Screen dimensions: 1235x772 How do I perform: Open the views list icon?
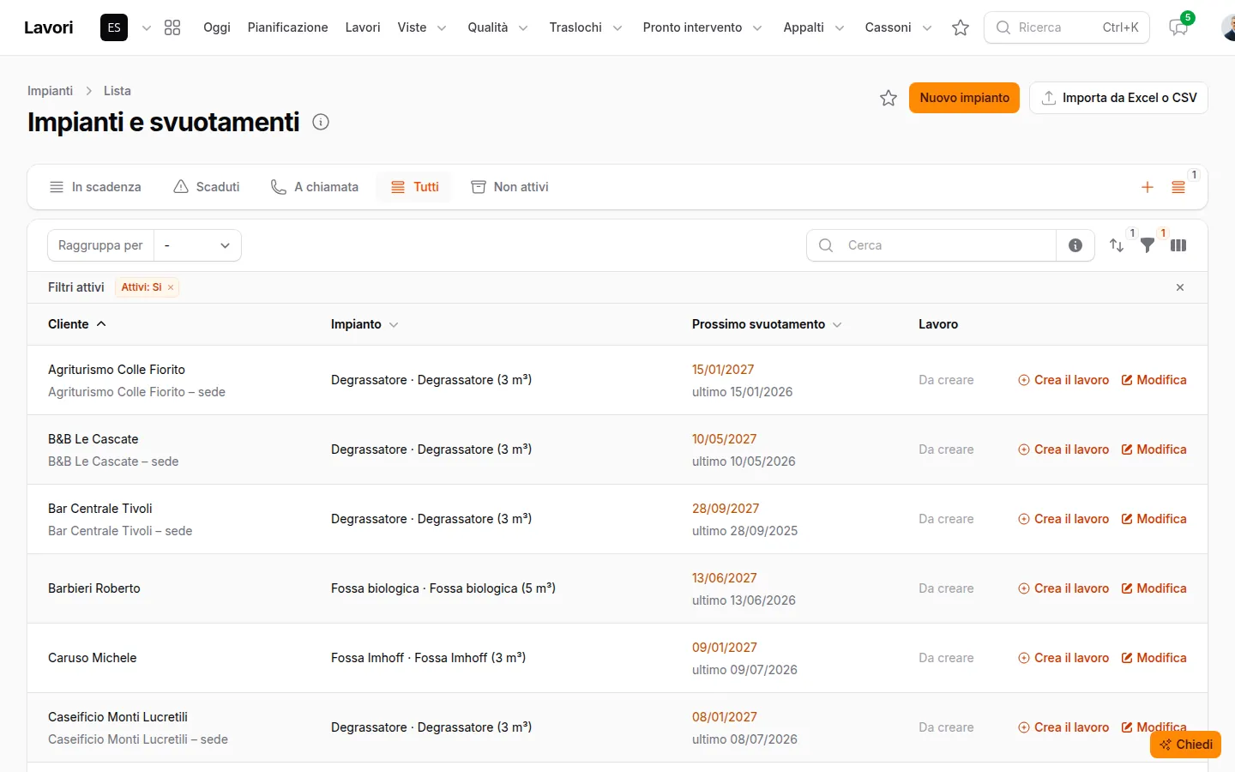pos(1178,187)
